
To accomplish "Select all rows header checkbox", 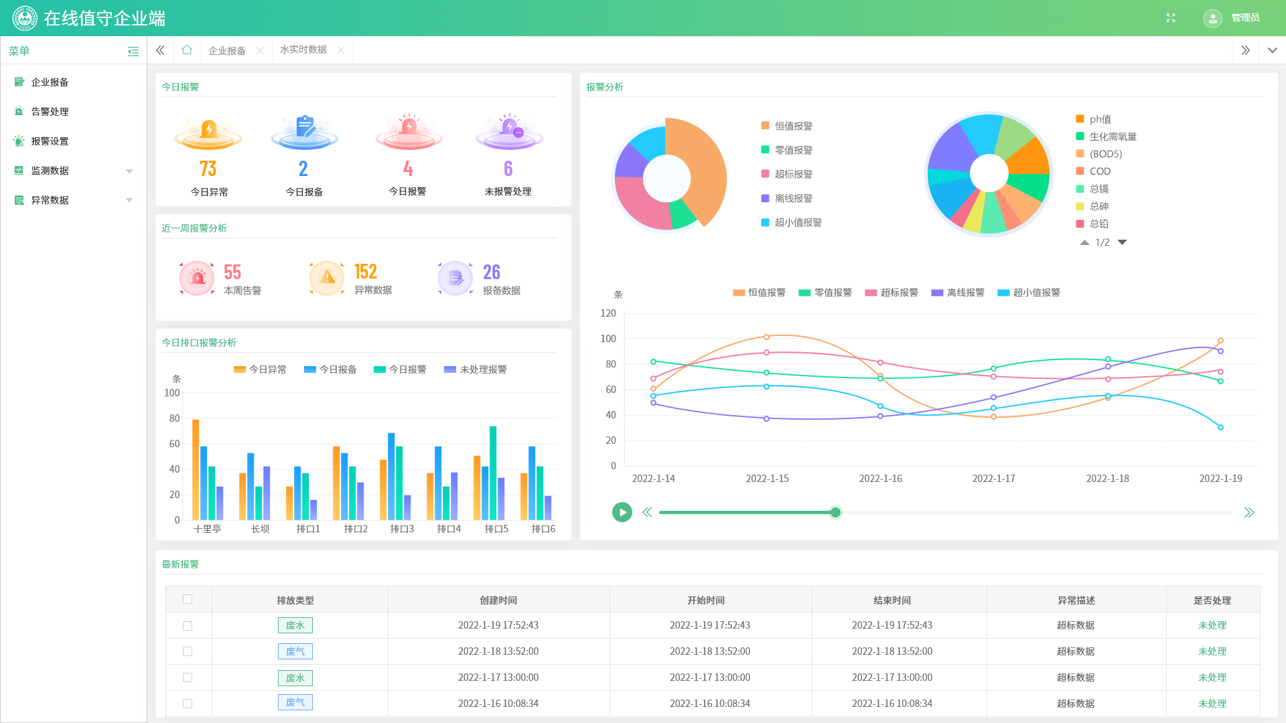I will 188,599.
